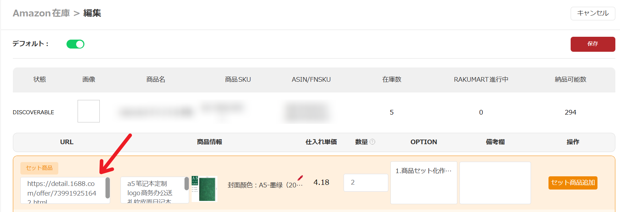This screenshot has height=212, width=620.
Task: Click the 封面颜色：A5-墨绿 variant text
Action: coord(265,185)
